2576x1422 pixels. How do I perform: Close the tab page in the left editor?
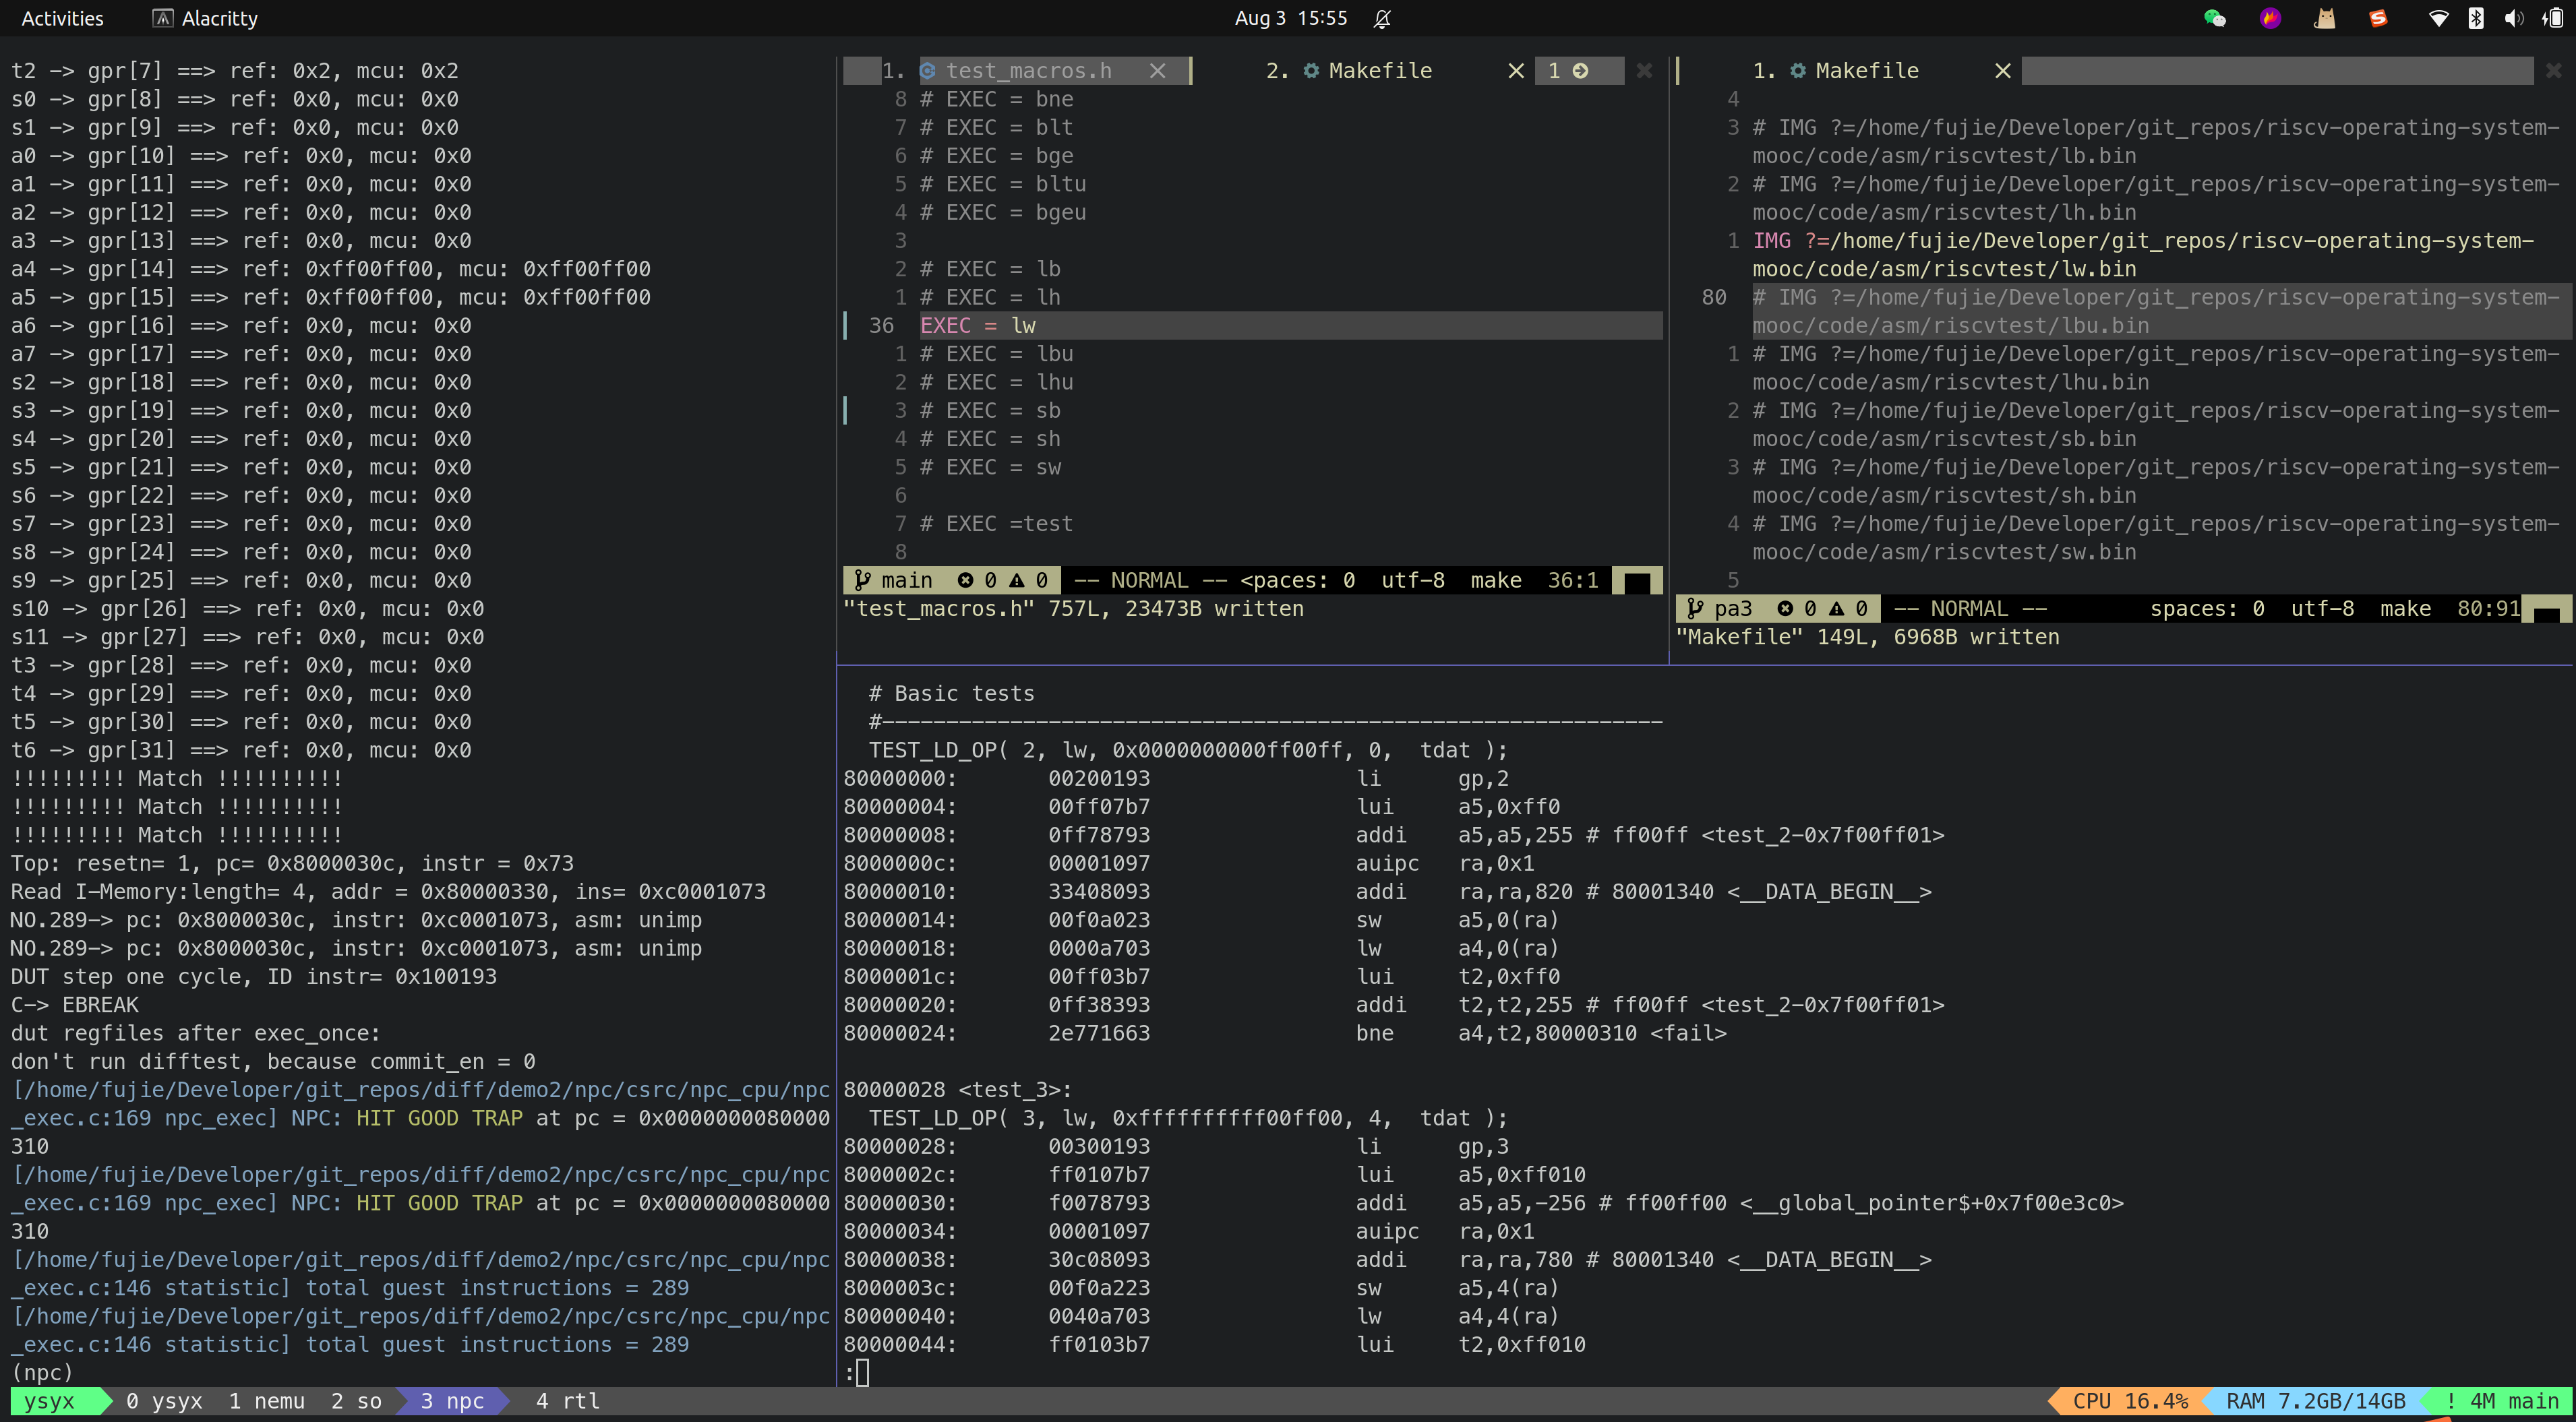[x=1644, y=71]
